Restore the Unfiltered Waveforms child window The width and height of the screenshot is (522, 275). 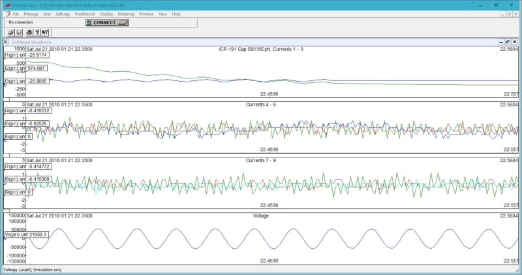508,42
